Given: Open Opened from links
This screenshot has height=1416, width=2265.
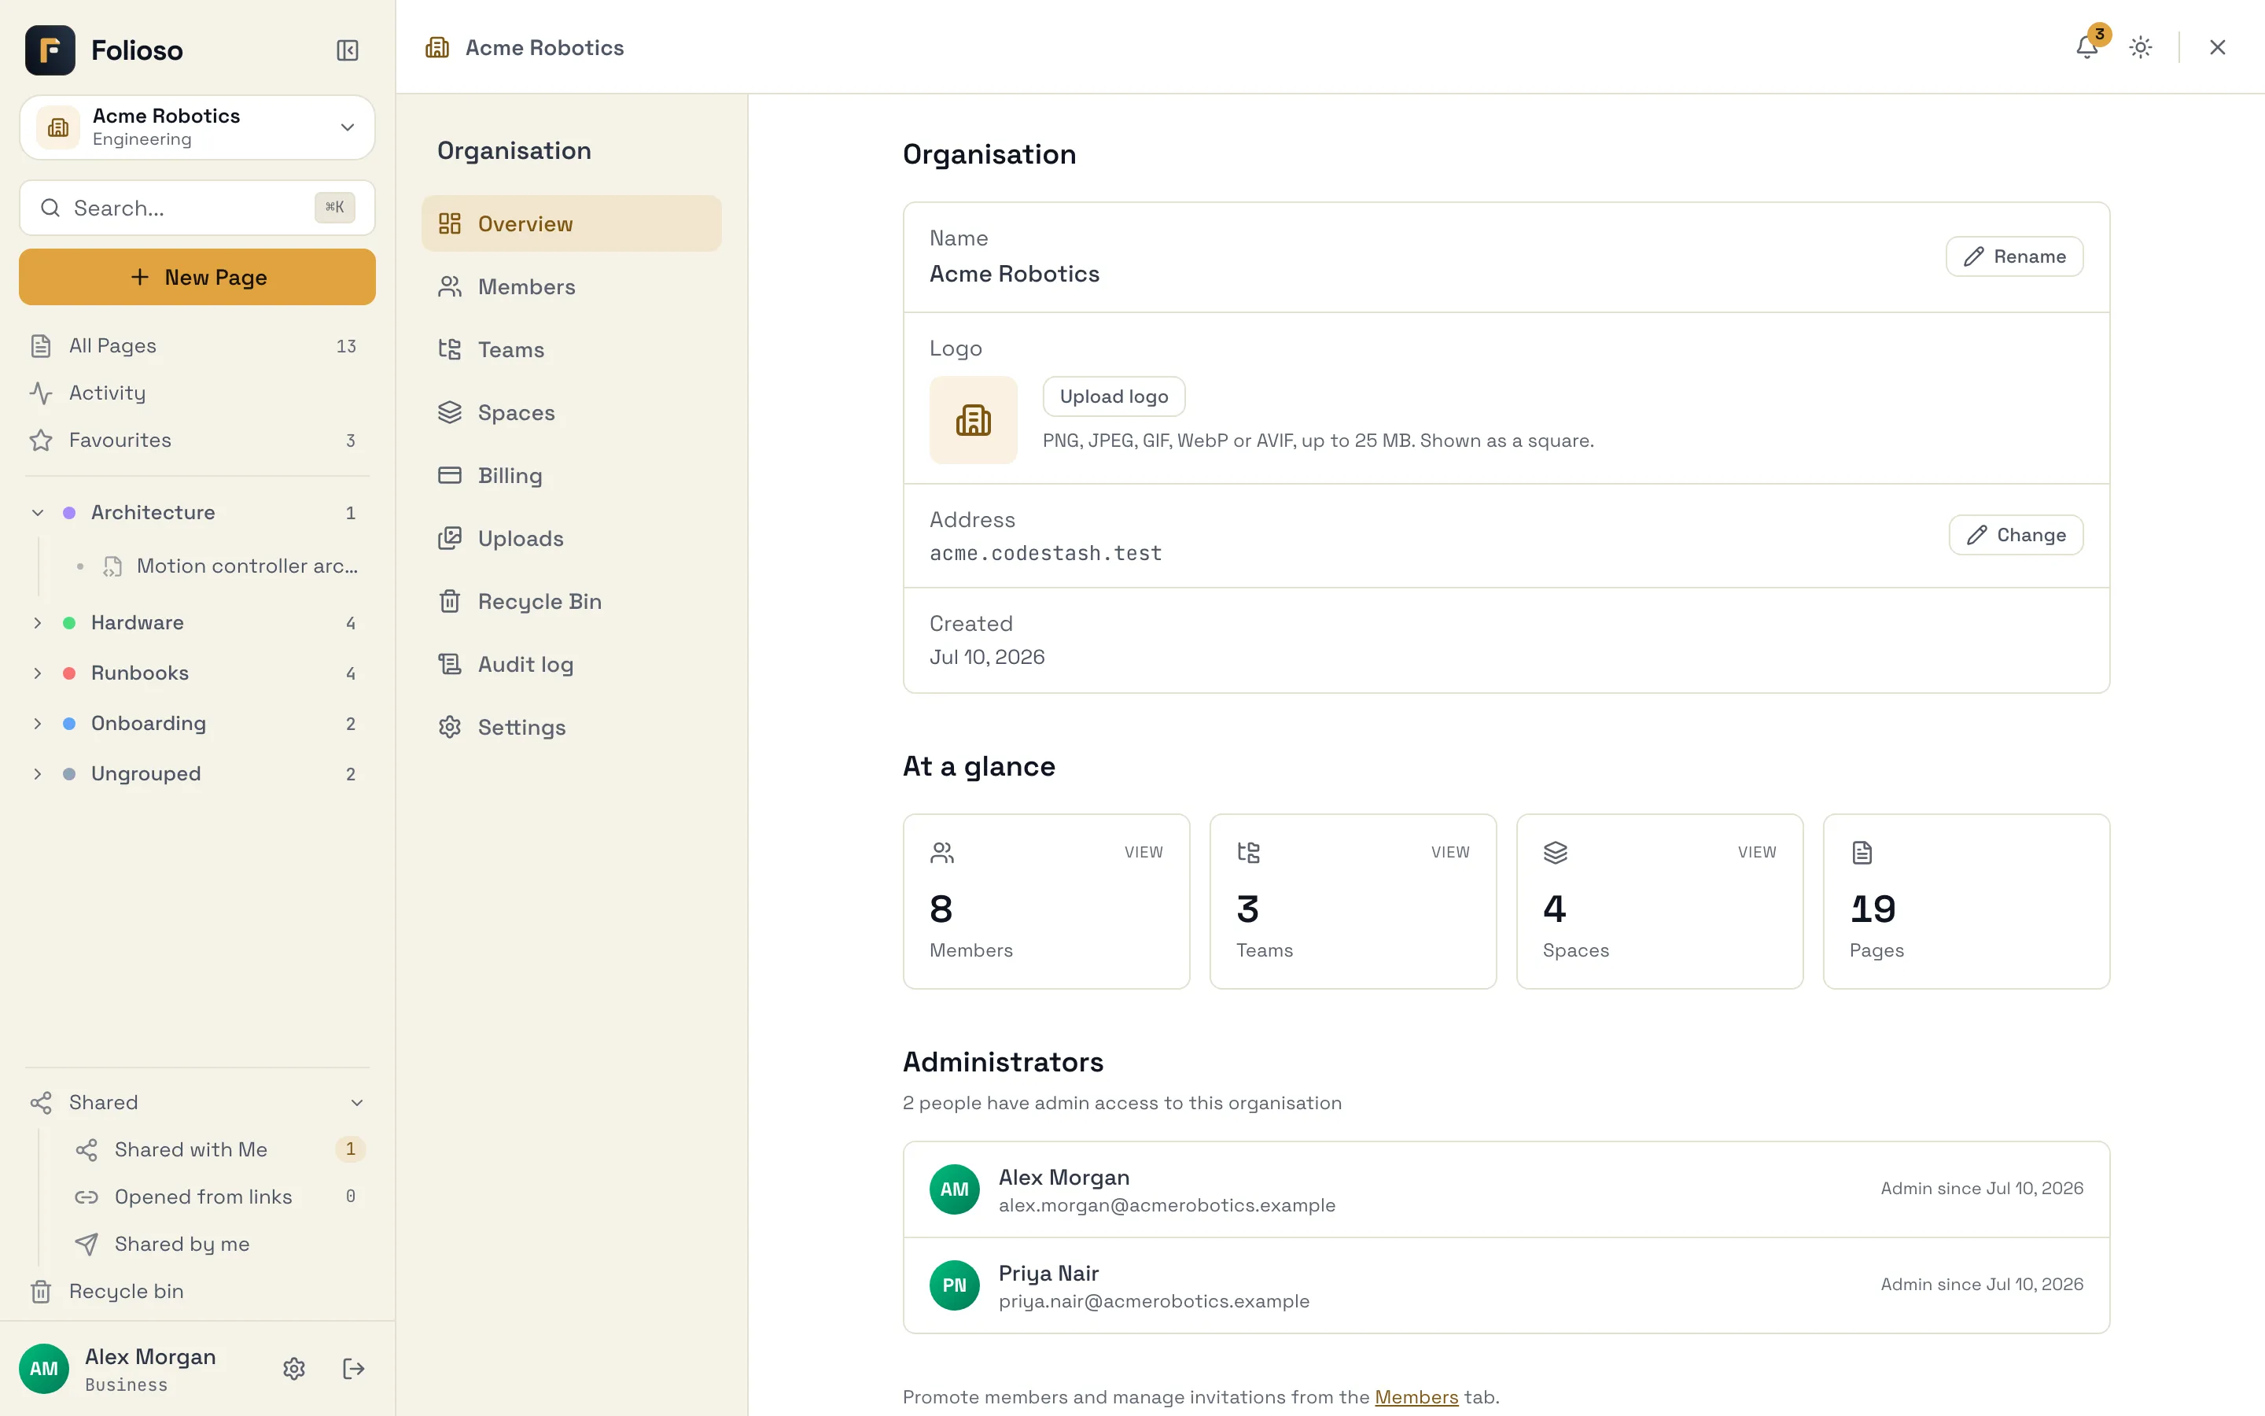Looking at the screenshot, I should (x=221, y=1196).
